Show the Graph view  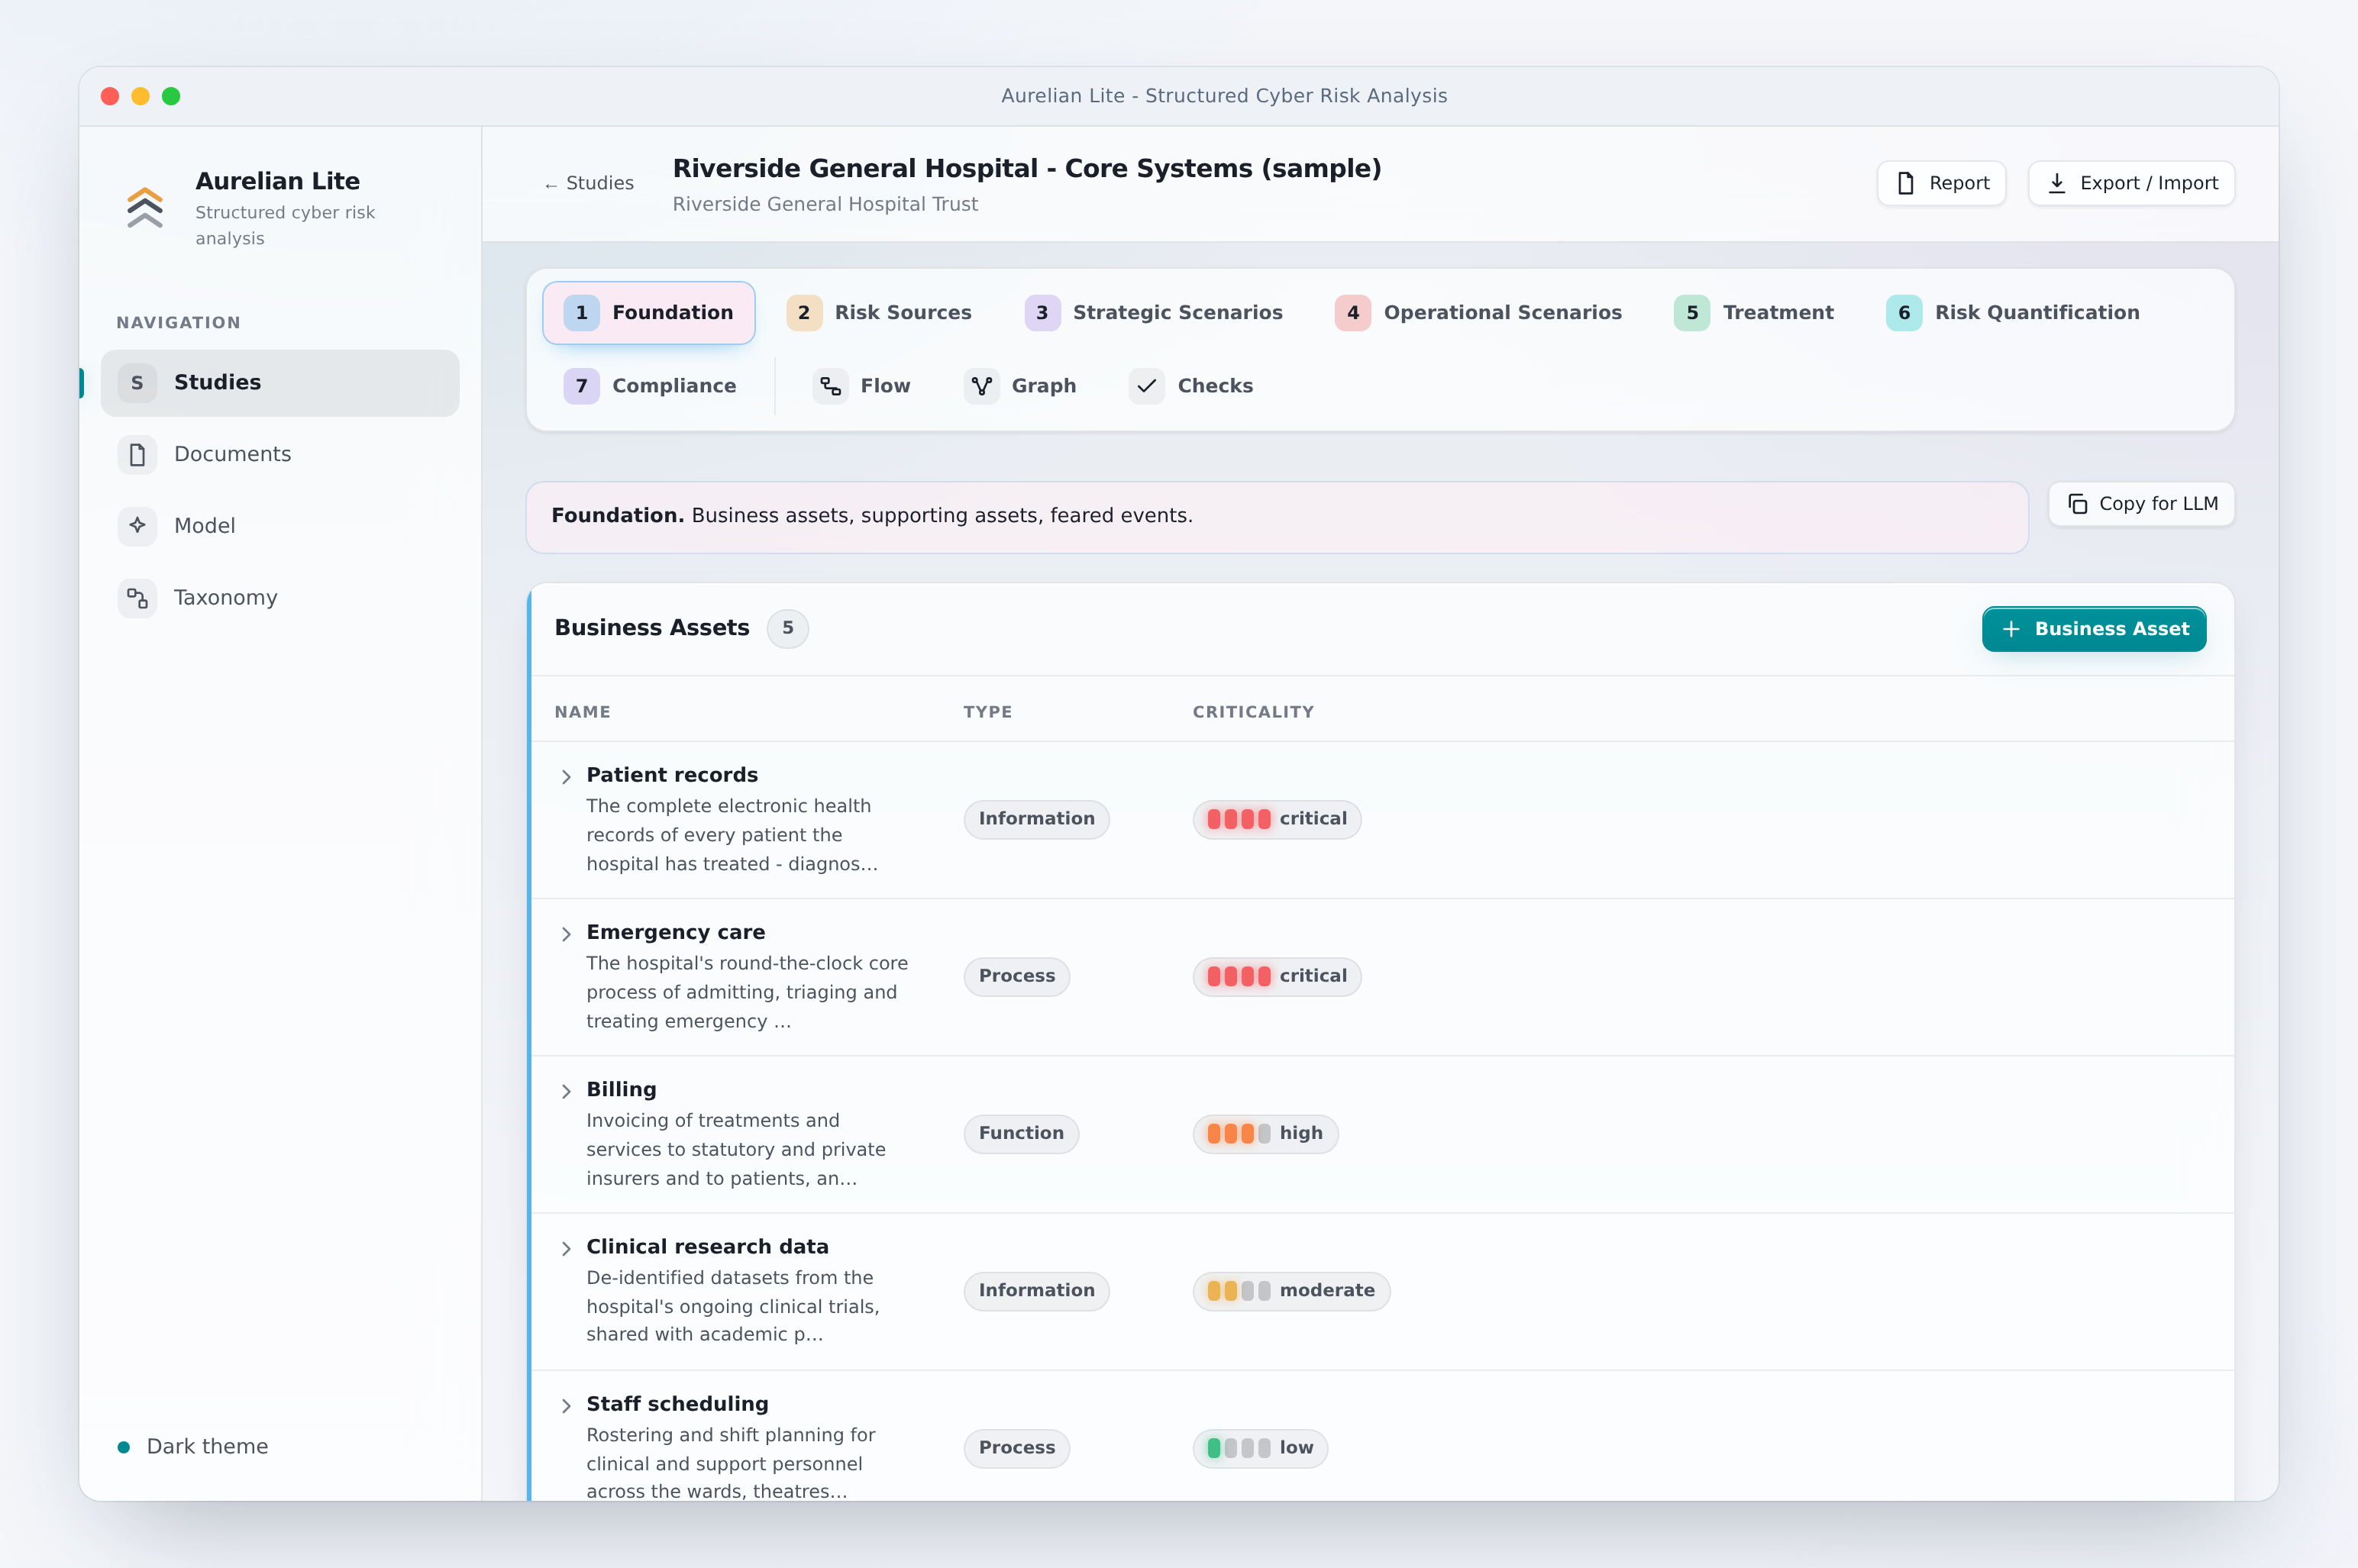coord(1020,386)
